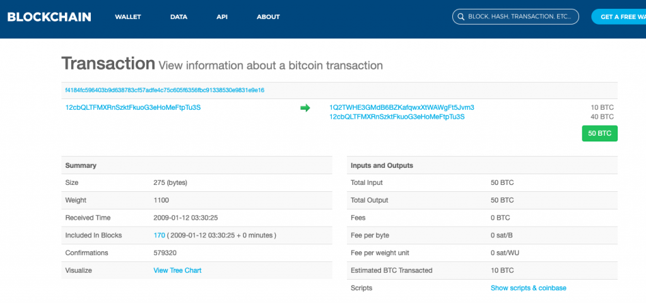This screenshot has height=303, width=646.
Task: Click the green 50 BTC button
Action: (x=599, y=134)
